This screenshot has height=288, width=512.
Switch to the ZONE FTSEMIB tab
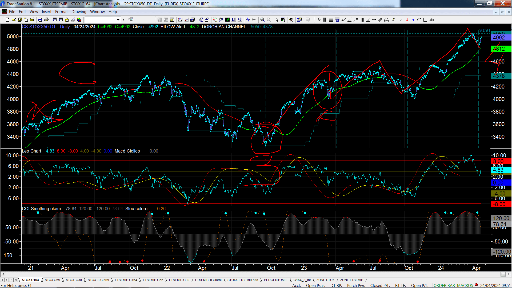pyautogui.click(x=351, y=280)
